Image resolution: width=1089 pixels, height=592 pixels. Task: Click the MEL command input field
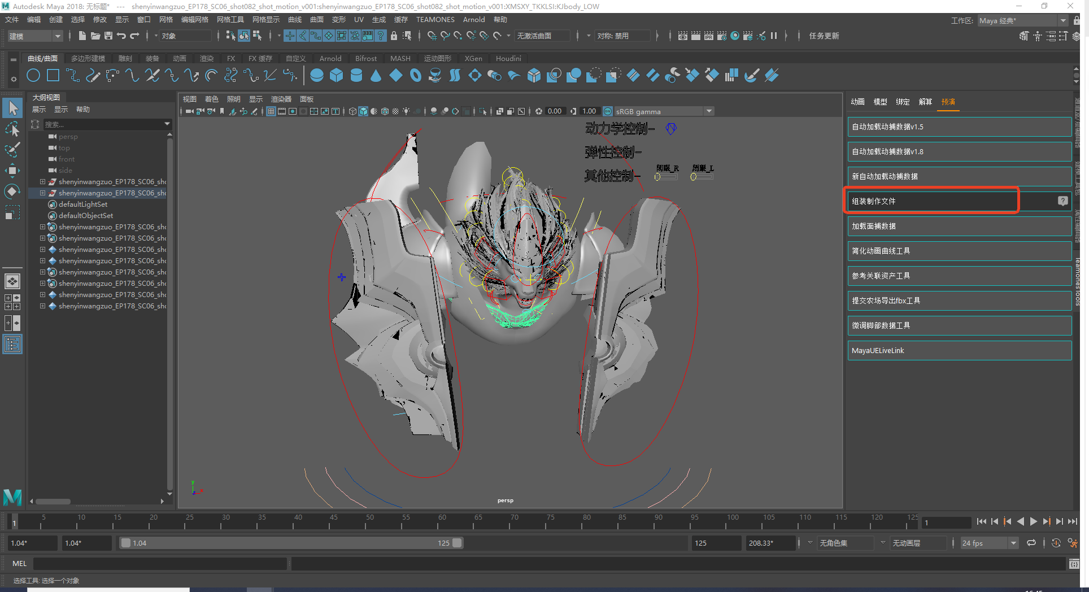[x=160, y=564]
